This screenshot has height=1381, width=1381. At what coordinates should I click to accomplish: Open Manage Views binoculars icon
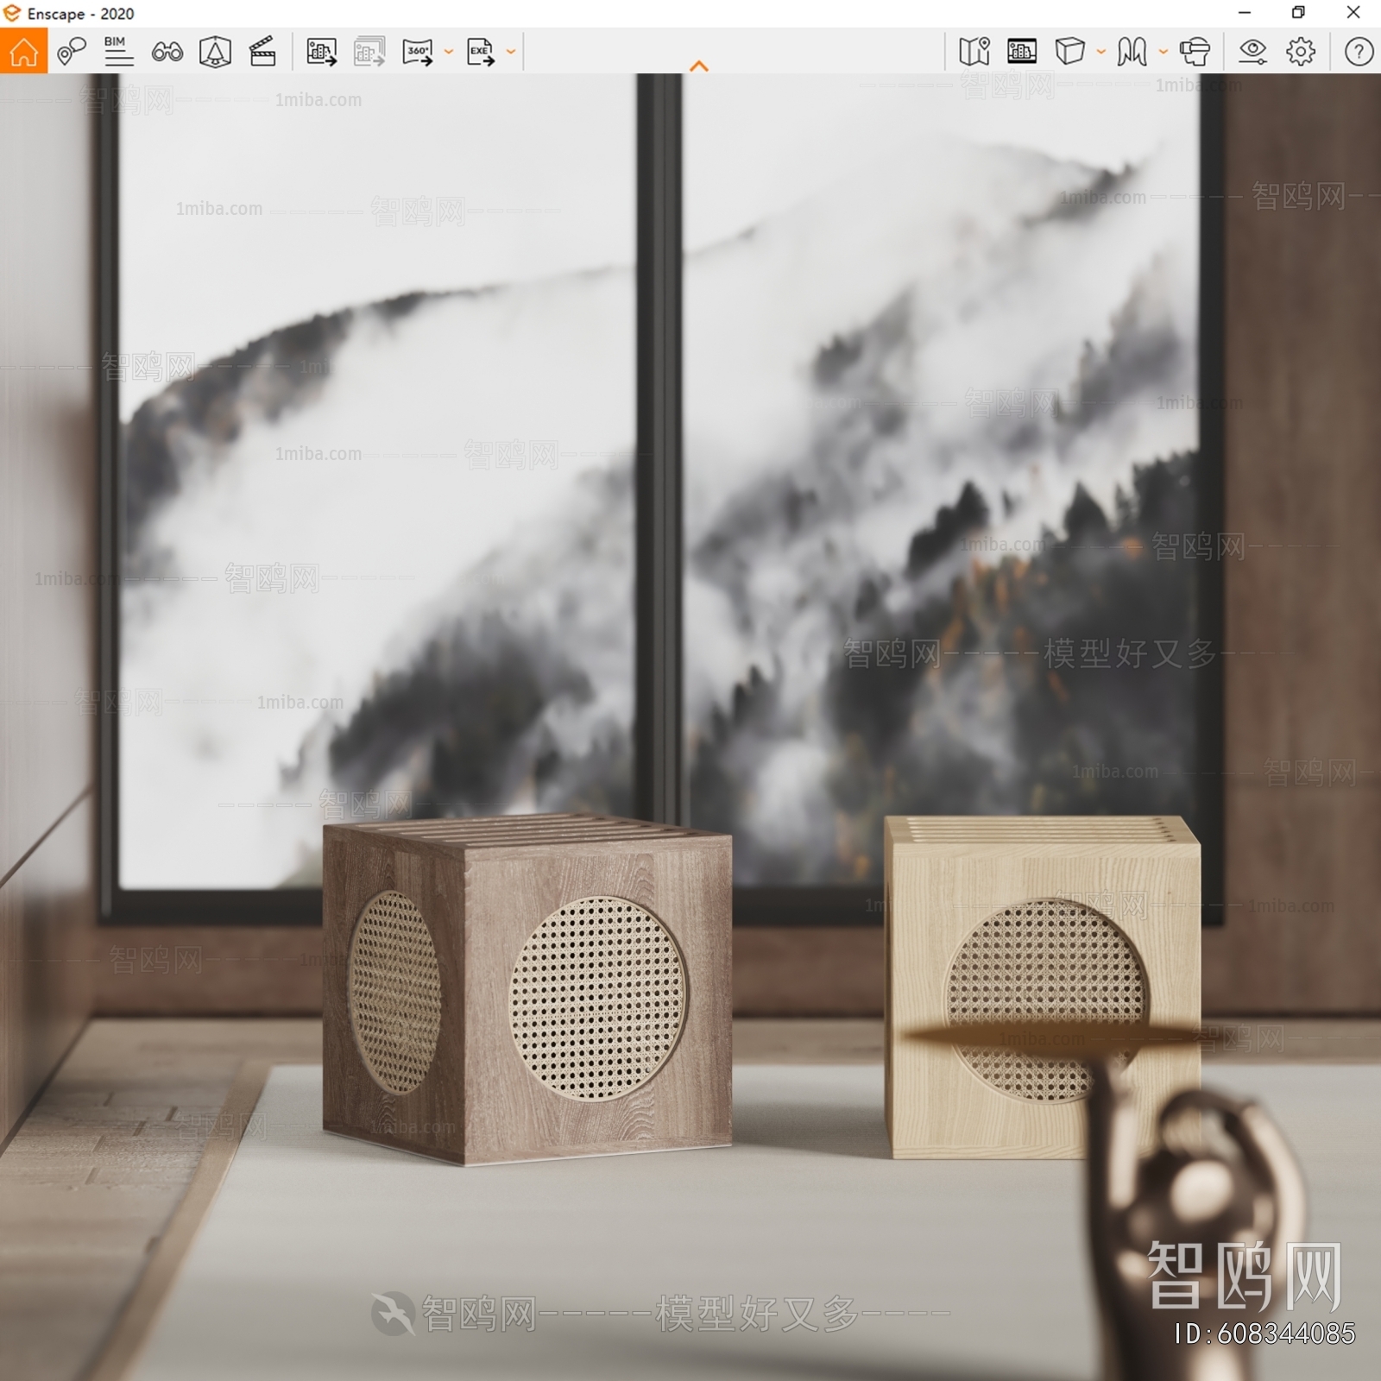(x=167, y=53)
